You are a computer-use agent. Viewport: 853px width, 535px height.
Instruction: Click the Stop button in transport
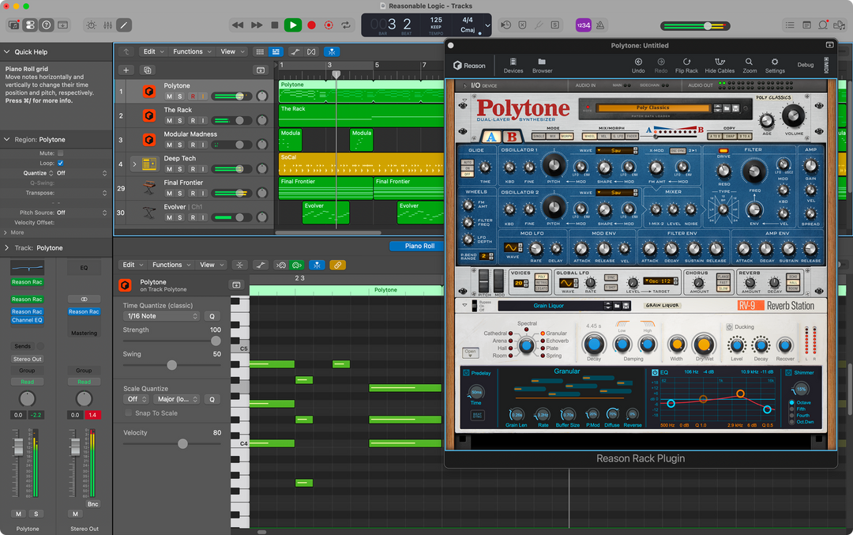tap(275, 25)
